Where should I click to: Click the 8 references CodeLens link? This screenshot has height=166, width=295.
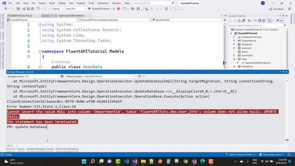pyautogui.click(x=61, y=62)
